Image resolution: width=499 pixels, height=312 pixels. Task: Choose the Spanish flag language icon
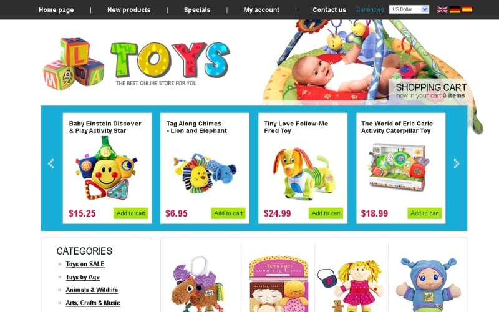467,9
